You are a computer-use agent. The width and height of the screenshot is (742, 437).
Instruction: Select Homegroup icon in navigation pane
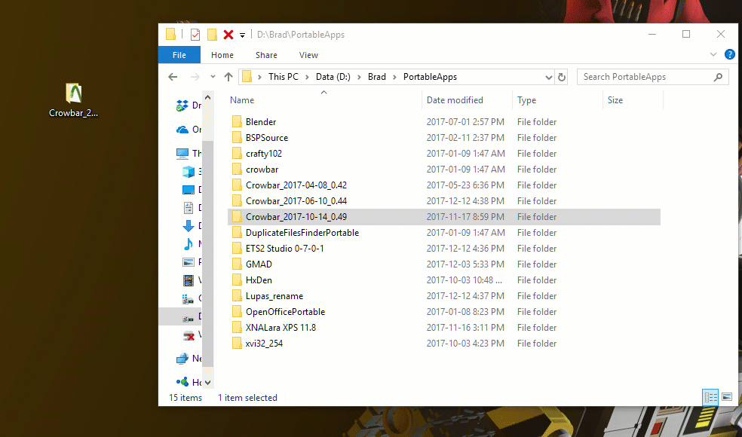182,382
